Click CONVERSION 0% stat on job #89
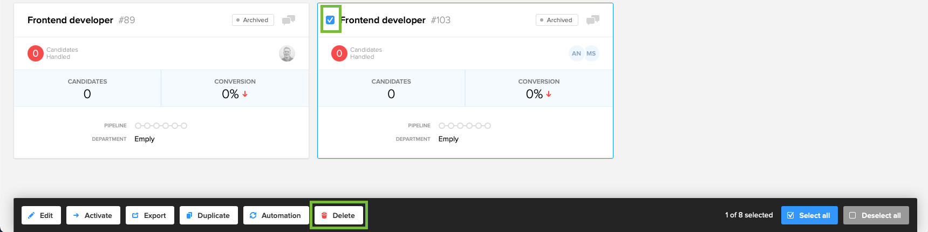The height and width of the screenshot is (232, 928). (x=235, y=88)
